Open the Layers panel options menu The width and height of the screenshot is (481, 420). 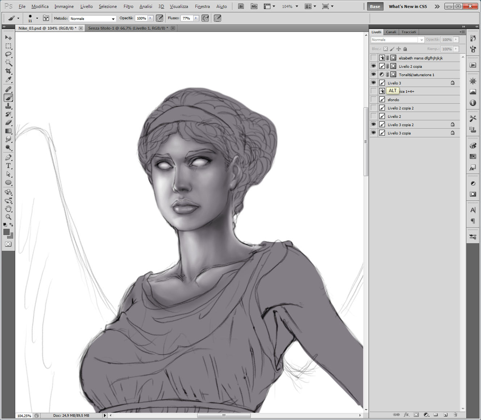pos(462,32)
